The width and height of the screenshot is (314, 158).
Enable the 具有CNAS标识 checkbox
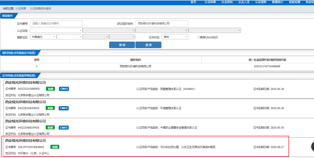(x=199, y=37)
